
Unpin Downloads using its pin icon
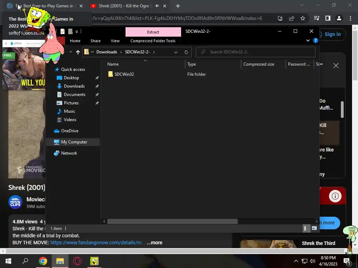tap(97, 86)
